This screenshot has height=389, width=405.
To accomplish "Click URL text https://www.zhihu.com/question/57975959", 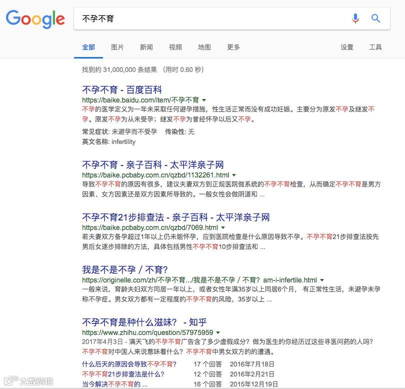I will click(147, 332).
